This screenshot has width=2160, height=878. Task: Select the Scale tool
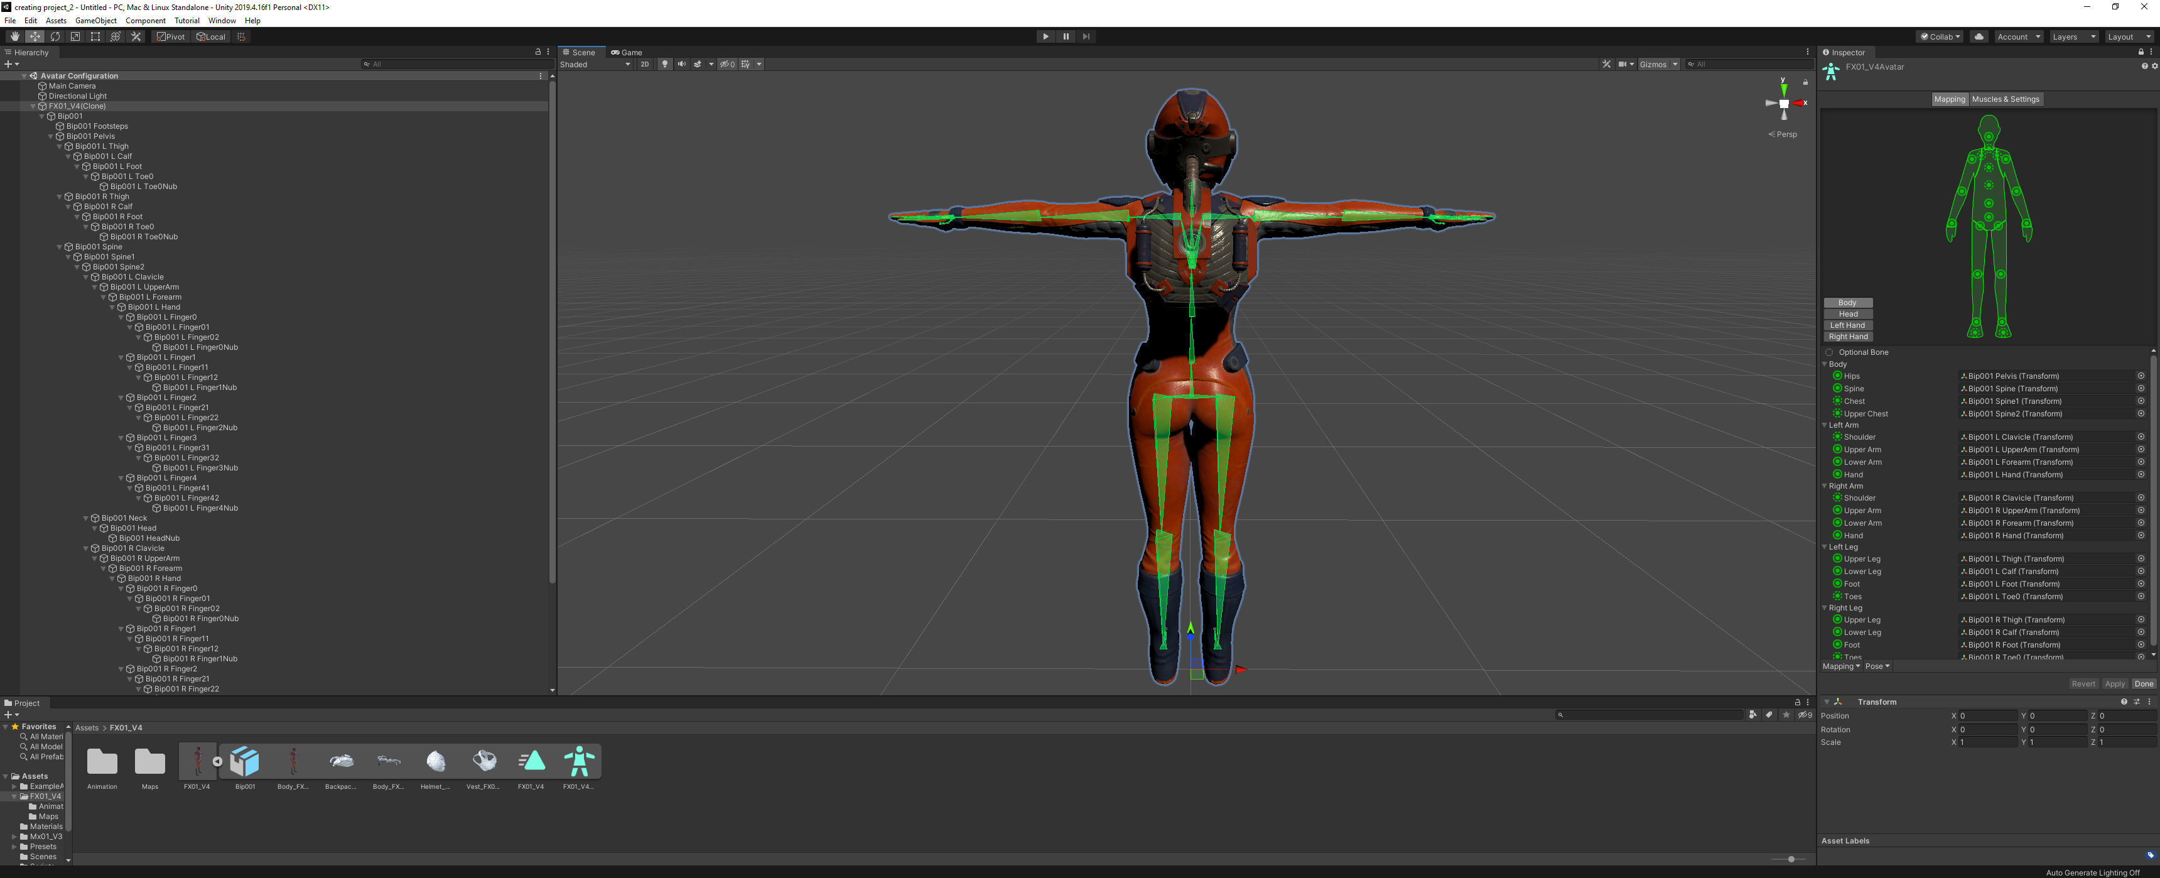coord(75,37)
